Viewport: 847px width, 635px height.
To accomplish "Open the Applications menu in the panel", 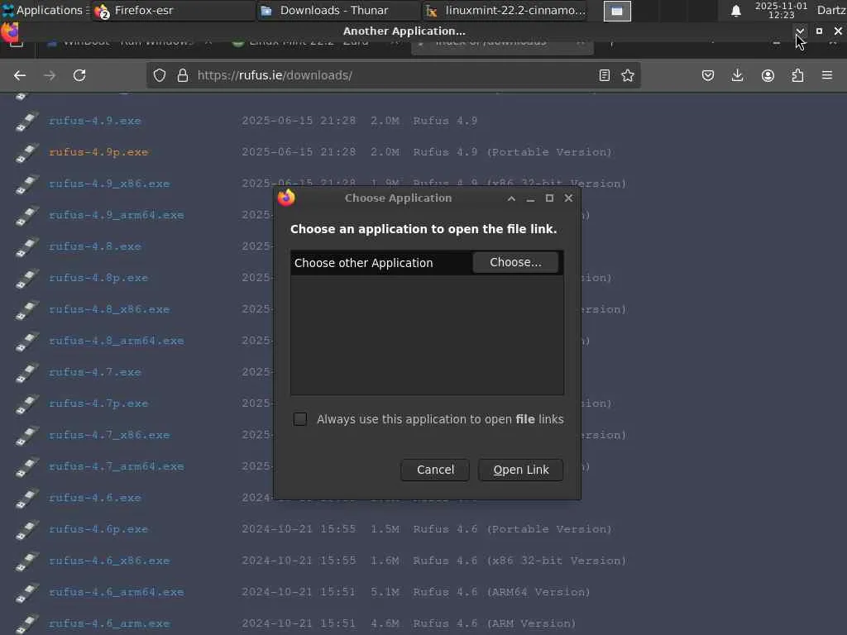I will pos(42,10).
